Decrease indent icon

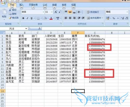tap(79, 18)
